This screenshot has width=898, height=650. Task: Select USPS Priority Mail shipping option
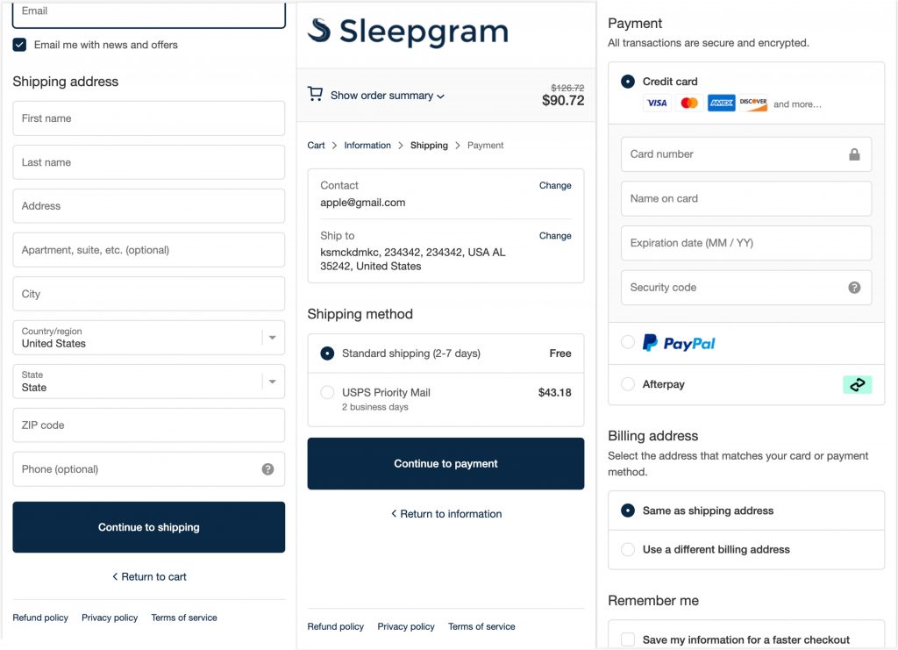pyautogui.click(x=327, y=393)
